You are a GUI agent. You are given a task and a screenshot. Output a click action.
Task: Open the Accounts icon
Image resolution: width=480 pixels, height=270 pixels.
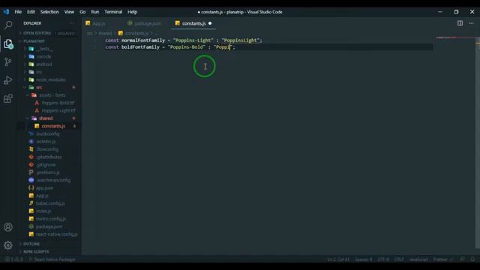8,227
